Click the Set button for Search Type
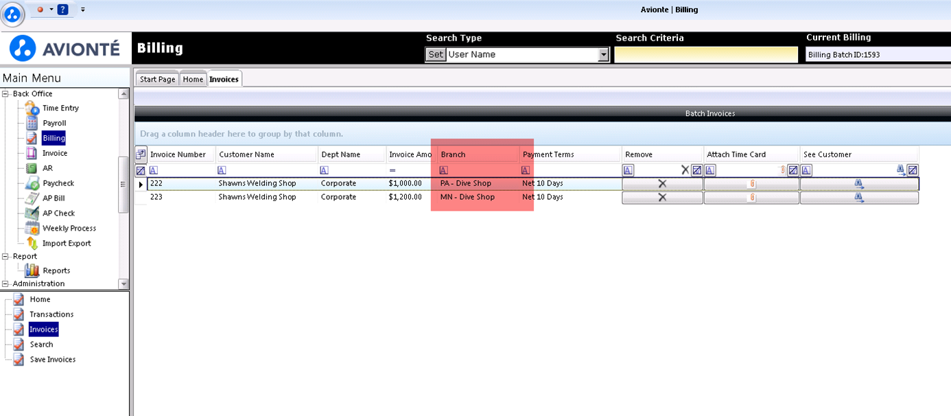 tap(436, 54)
